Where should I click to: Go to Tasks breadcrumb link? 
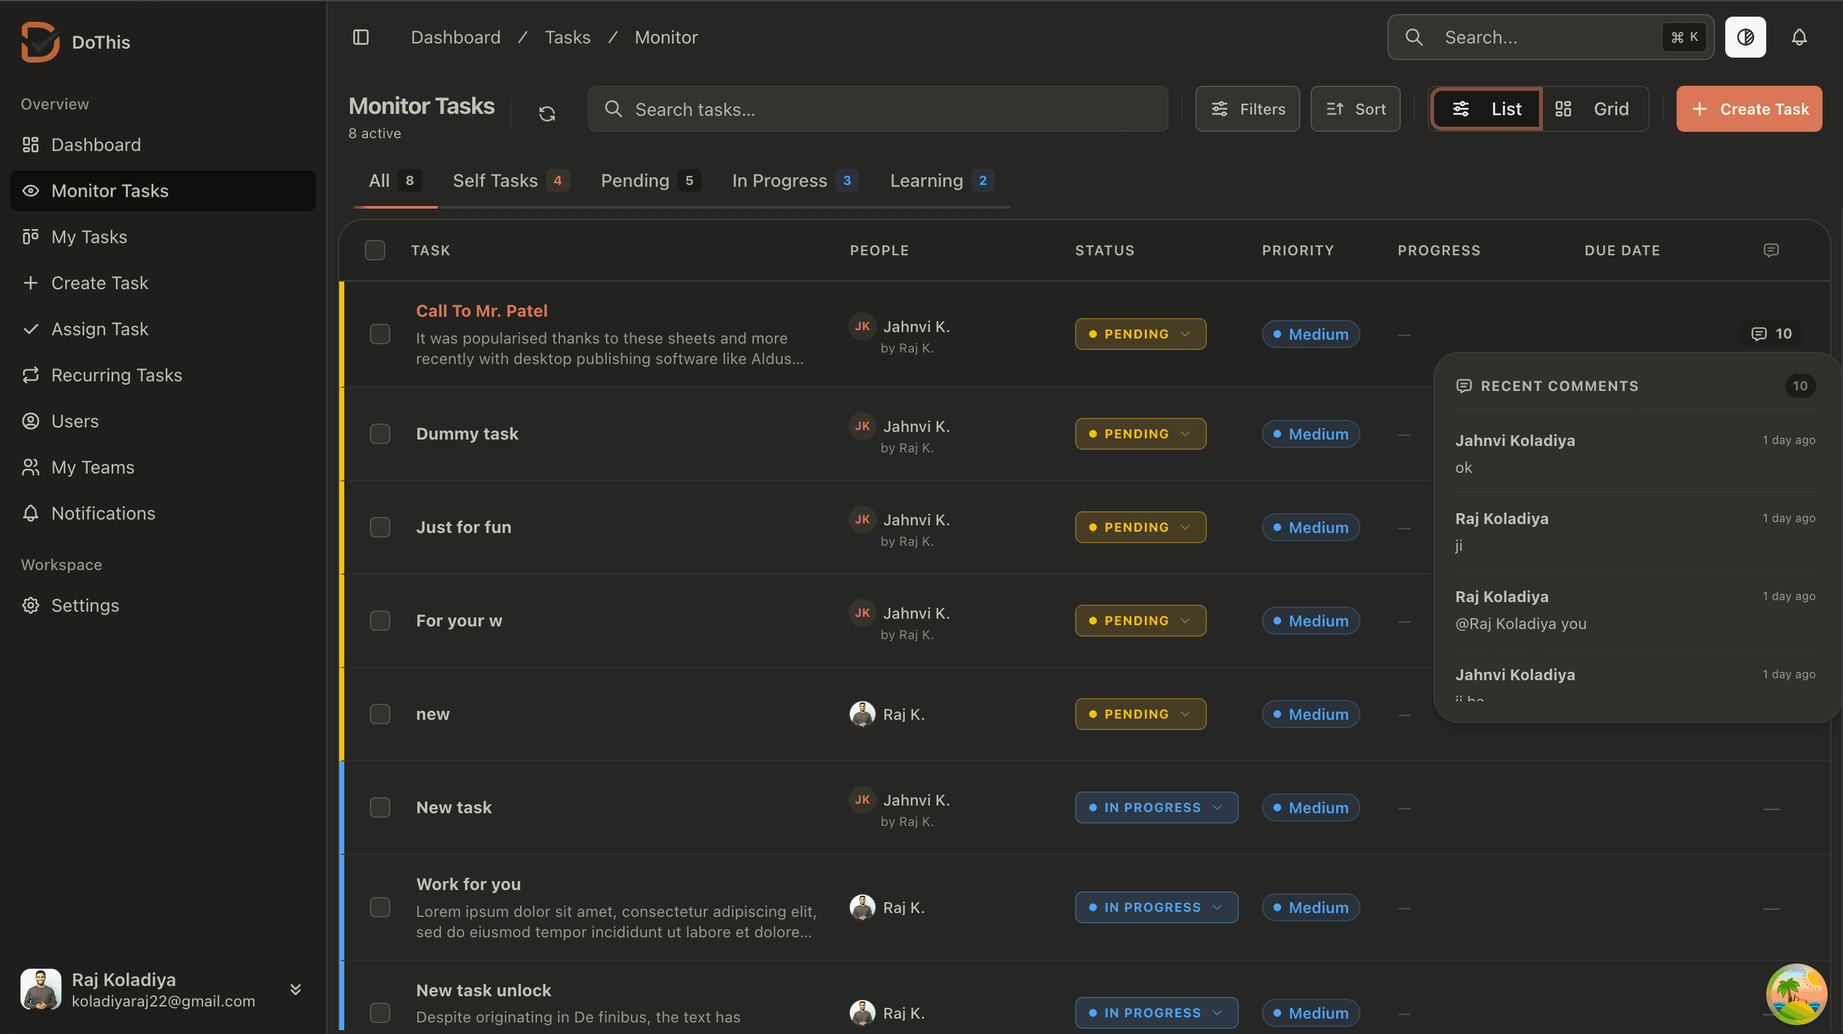568,37
